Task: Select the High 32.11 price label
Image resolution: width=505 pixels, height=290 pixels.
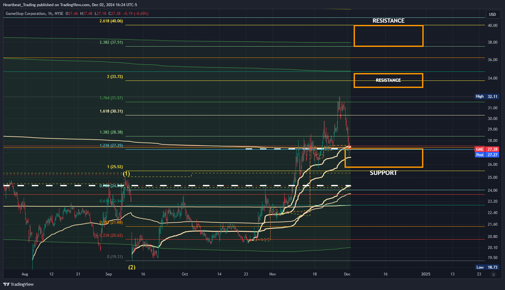Action: coord(486,96)
